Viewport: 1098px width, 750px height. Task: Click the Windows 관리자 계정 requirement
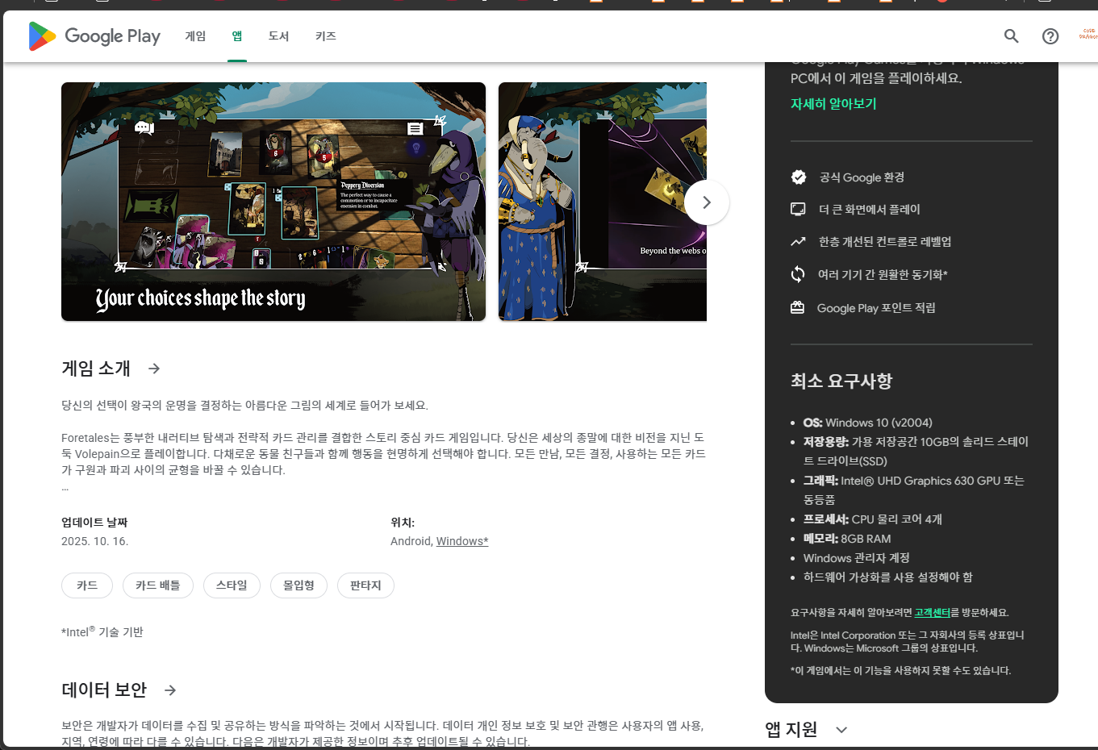click(857, 558)
